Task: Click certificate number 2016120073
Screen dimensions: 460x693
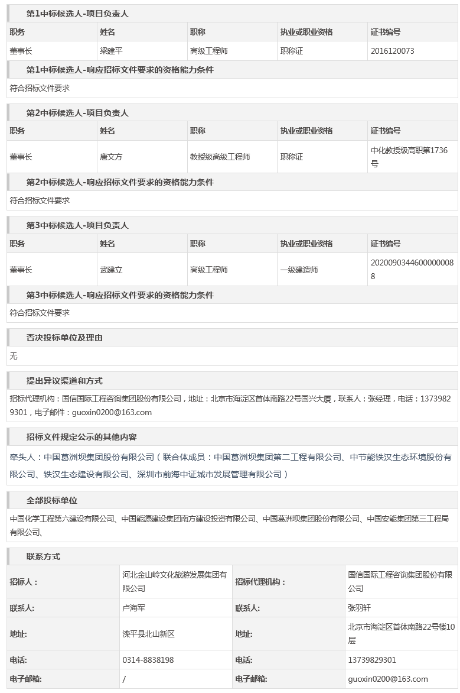Action: click(392, 51)
